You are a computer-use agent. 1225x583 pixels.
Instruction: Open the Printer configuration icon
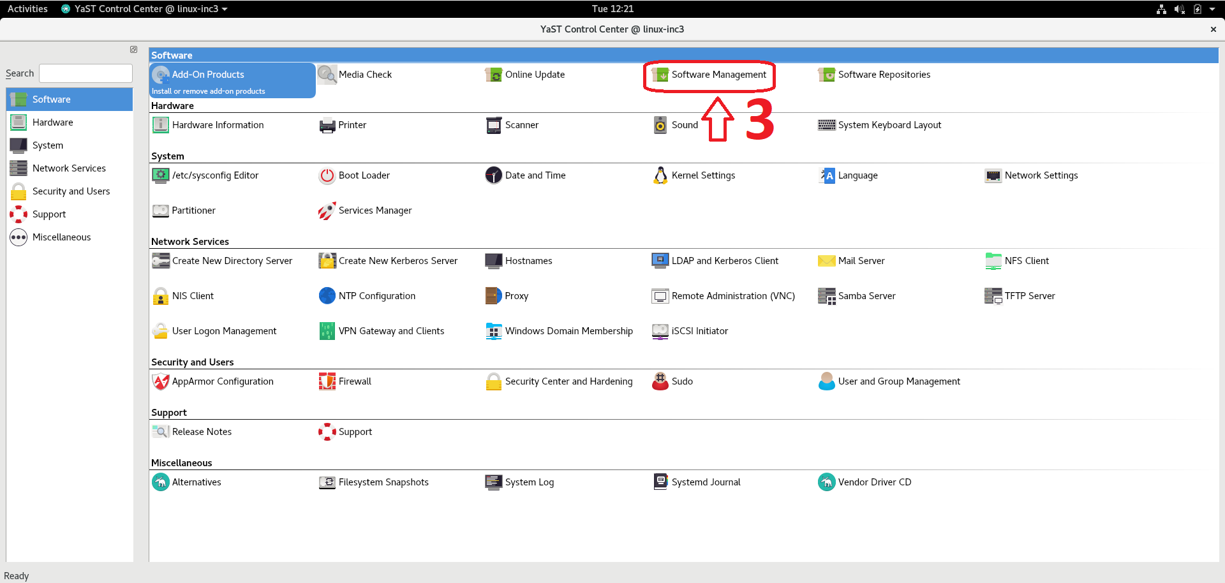(327, 125)
